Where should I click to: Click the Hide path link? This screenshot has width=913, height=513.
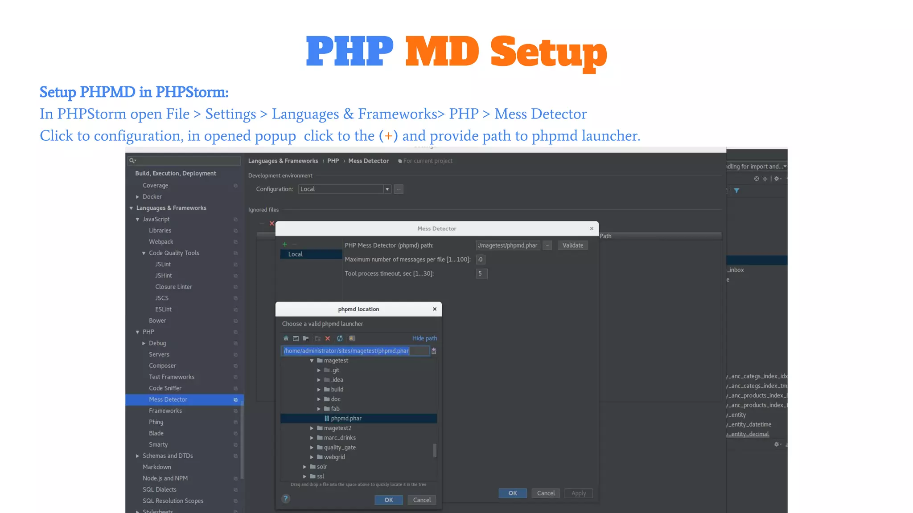coord(424,338)
